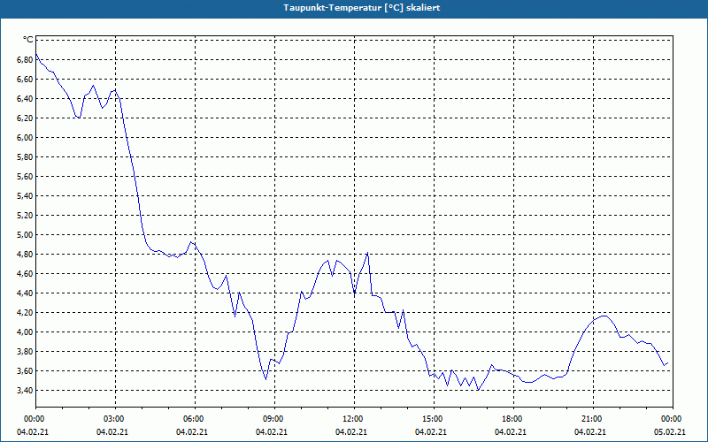
Task: Click the 5,40 y-axis value
Action: pos(25,195)
